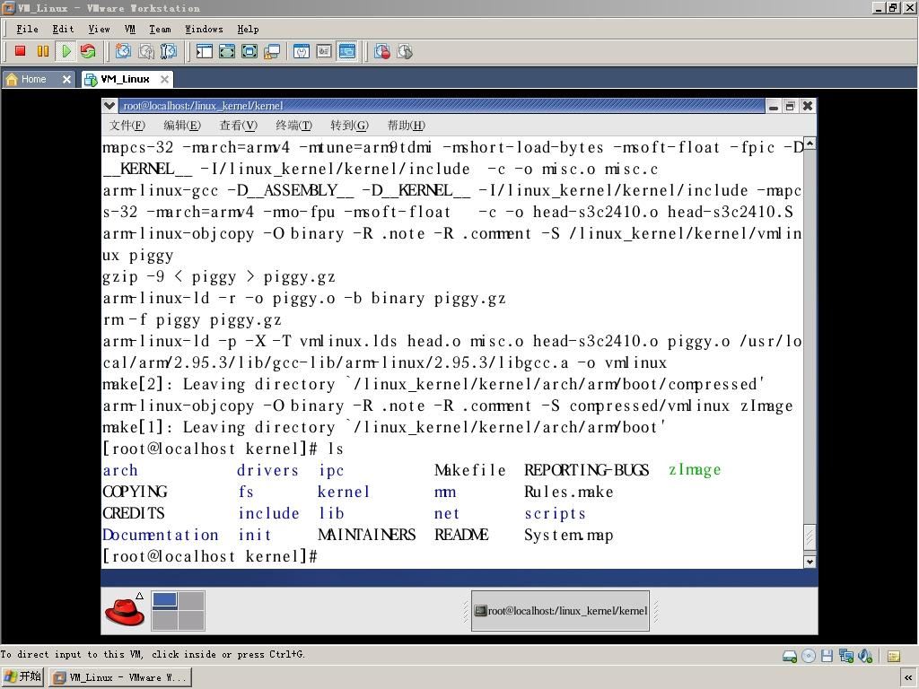
Task: Close the VM_Linux tab
Action: coord(165,79)
